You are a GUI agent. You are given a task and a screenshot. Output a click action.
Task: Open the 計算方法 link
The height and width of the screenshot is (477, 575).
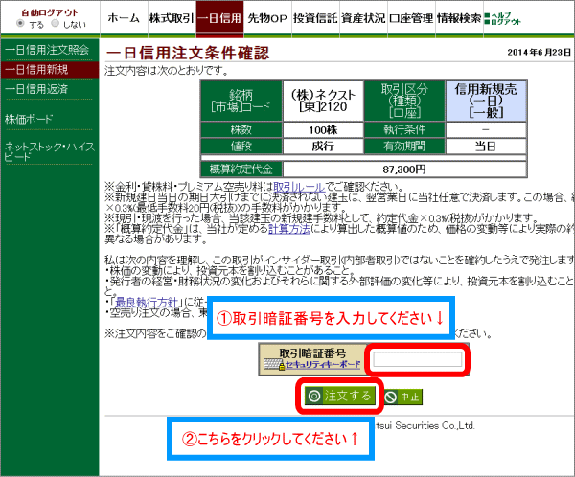pyautogui.click(x=289, y=229)
